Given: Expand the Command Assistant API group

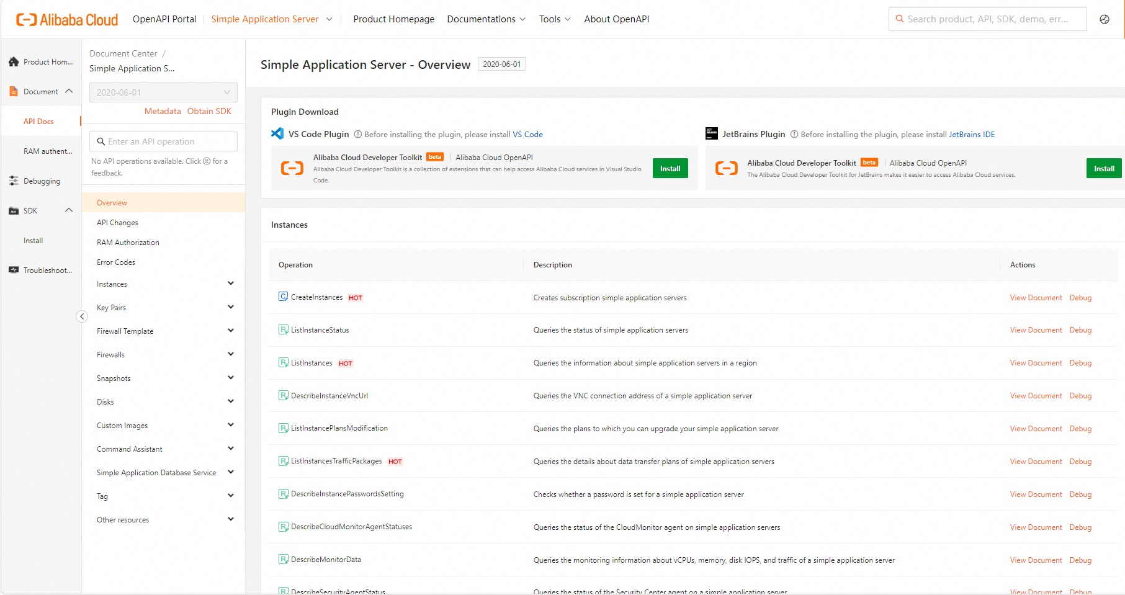Looking at the screenshot, I should 231,449.
